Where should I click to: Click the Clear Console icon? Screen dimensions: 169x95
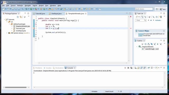pos(135,68)
